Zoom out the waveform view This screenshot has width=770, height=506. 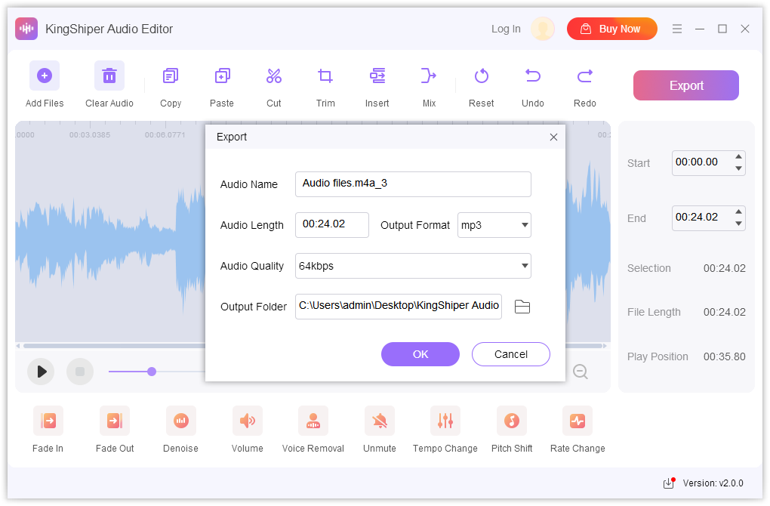[580, 372]
